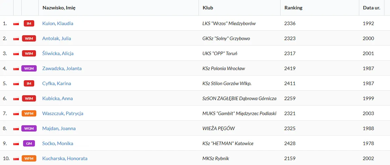Image resolution: width=390 pixels, height=165 pixels.
Task: Click the GM badge for Soćko, Monika
Action: coord(29,144)
